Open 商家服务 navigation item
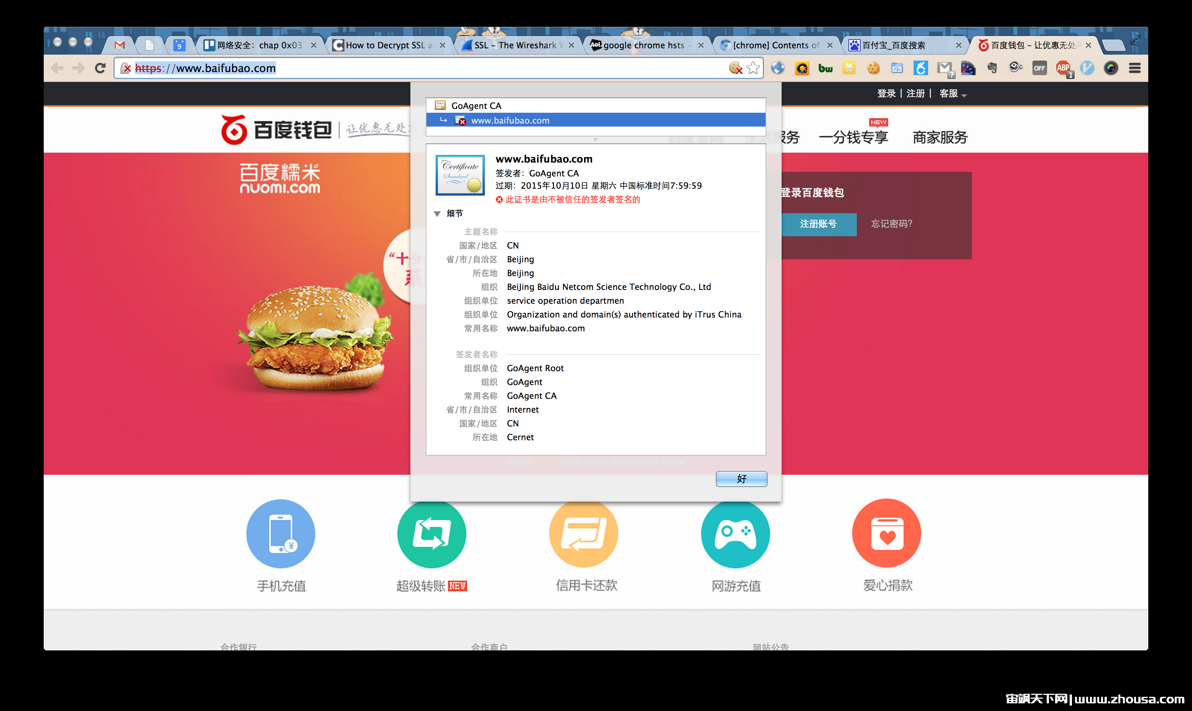1192x711 pixels. pos(940,138)
